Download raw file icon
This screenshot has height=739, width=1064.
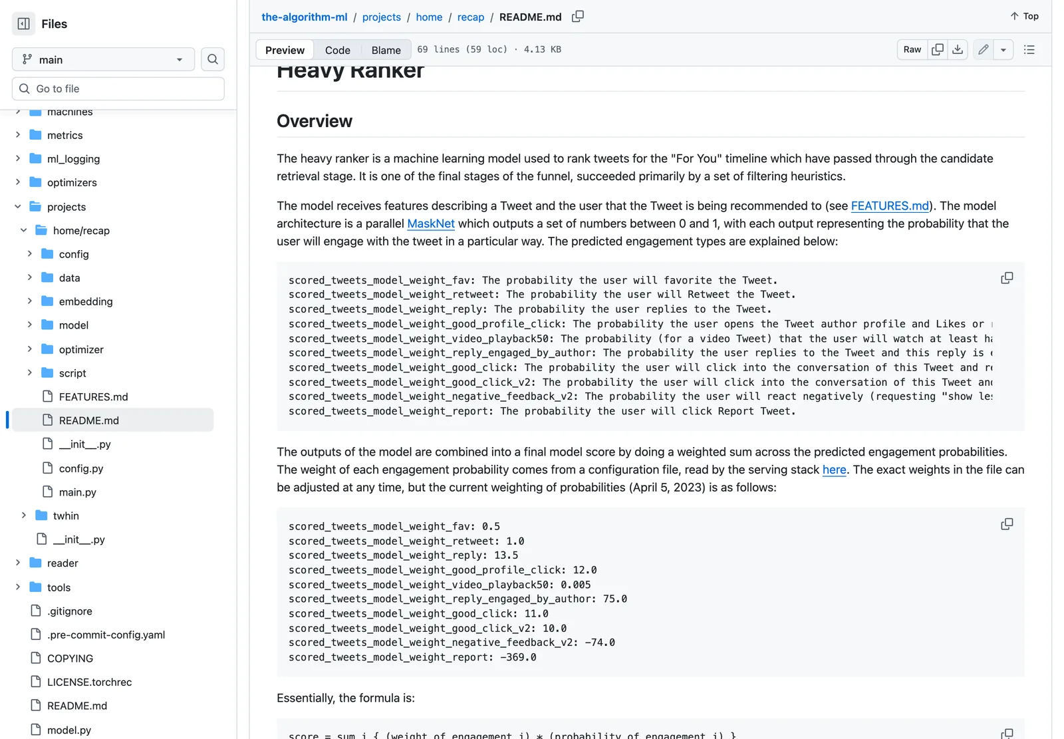pos(958,49)
